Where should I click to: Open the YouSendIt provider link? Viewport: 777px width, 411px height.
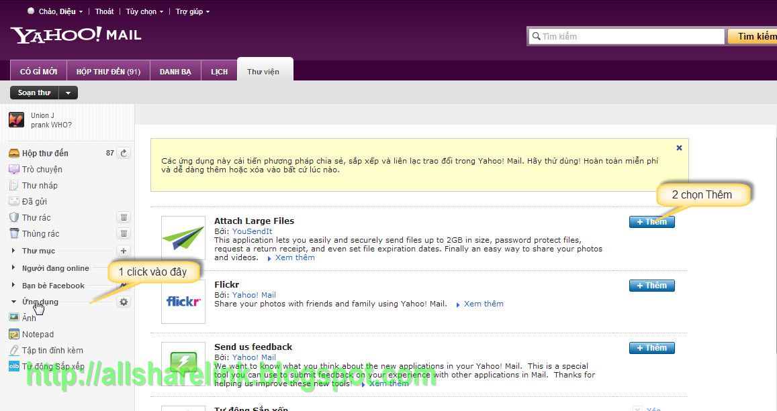click(x=253, y=231)
